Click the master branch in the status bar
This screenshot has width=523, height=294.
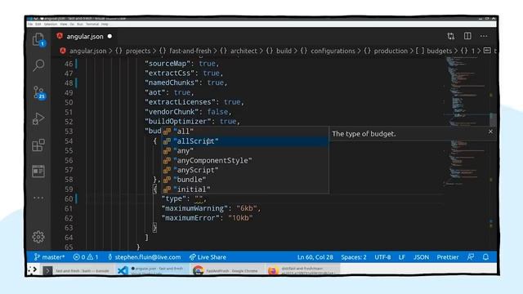click(49, 257)
